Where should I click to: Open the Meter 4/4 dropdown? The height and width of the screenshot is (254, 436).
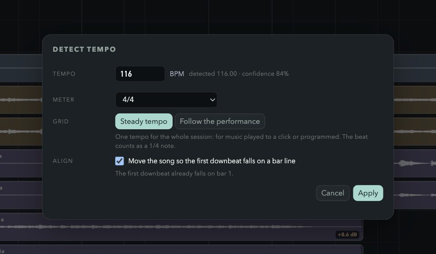tap(166, 99)
